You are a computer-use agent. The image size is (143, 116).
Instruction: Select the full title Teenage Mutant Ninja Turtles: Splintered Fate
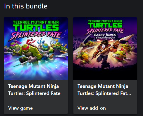(34, 90)
